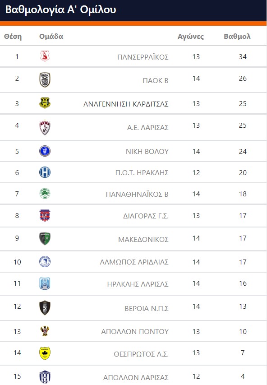Click the Πανσερραϊκός team crest

45,56
